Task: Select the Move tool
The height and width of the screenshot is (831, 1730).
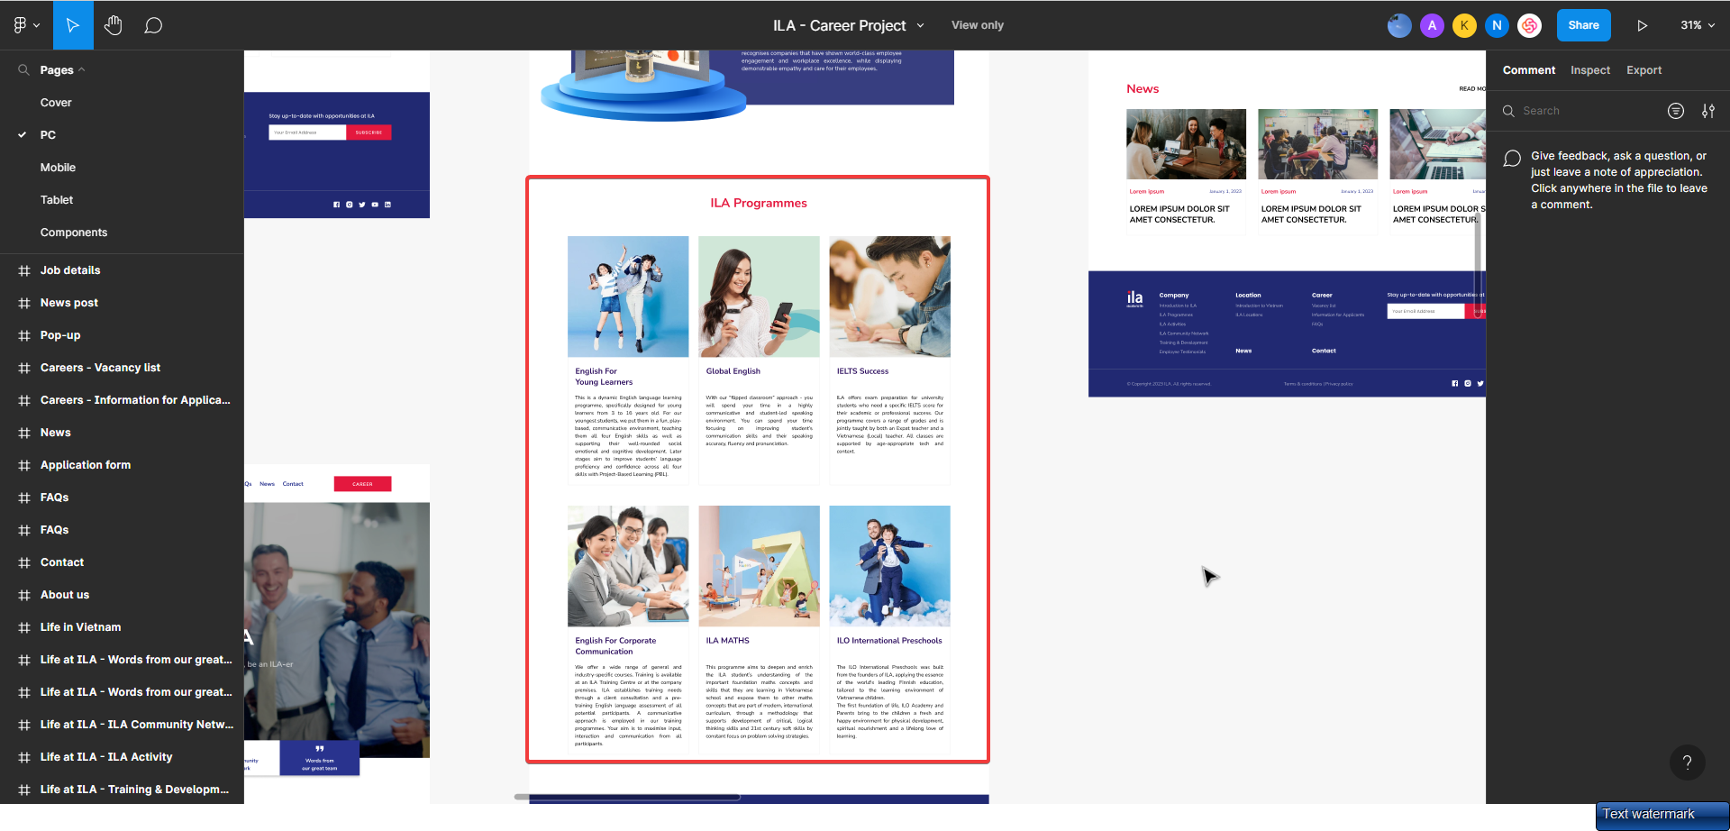Action: [73, 25]
